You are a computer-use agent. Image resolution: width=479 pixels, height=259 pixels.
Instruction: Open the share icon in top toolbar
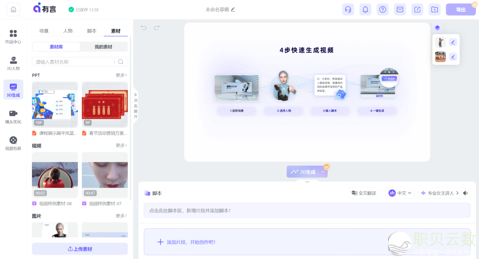click(x=417, y=9)
